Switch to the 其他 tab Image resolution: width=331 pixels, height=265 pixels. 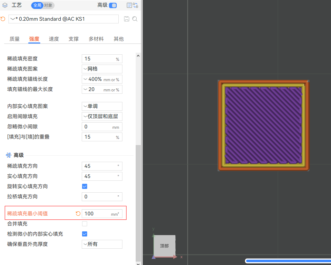119,39
